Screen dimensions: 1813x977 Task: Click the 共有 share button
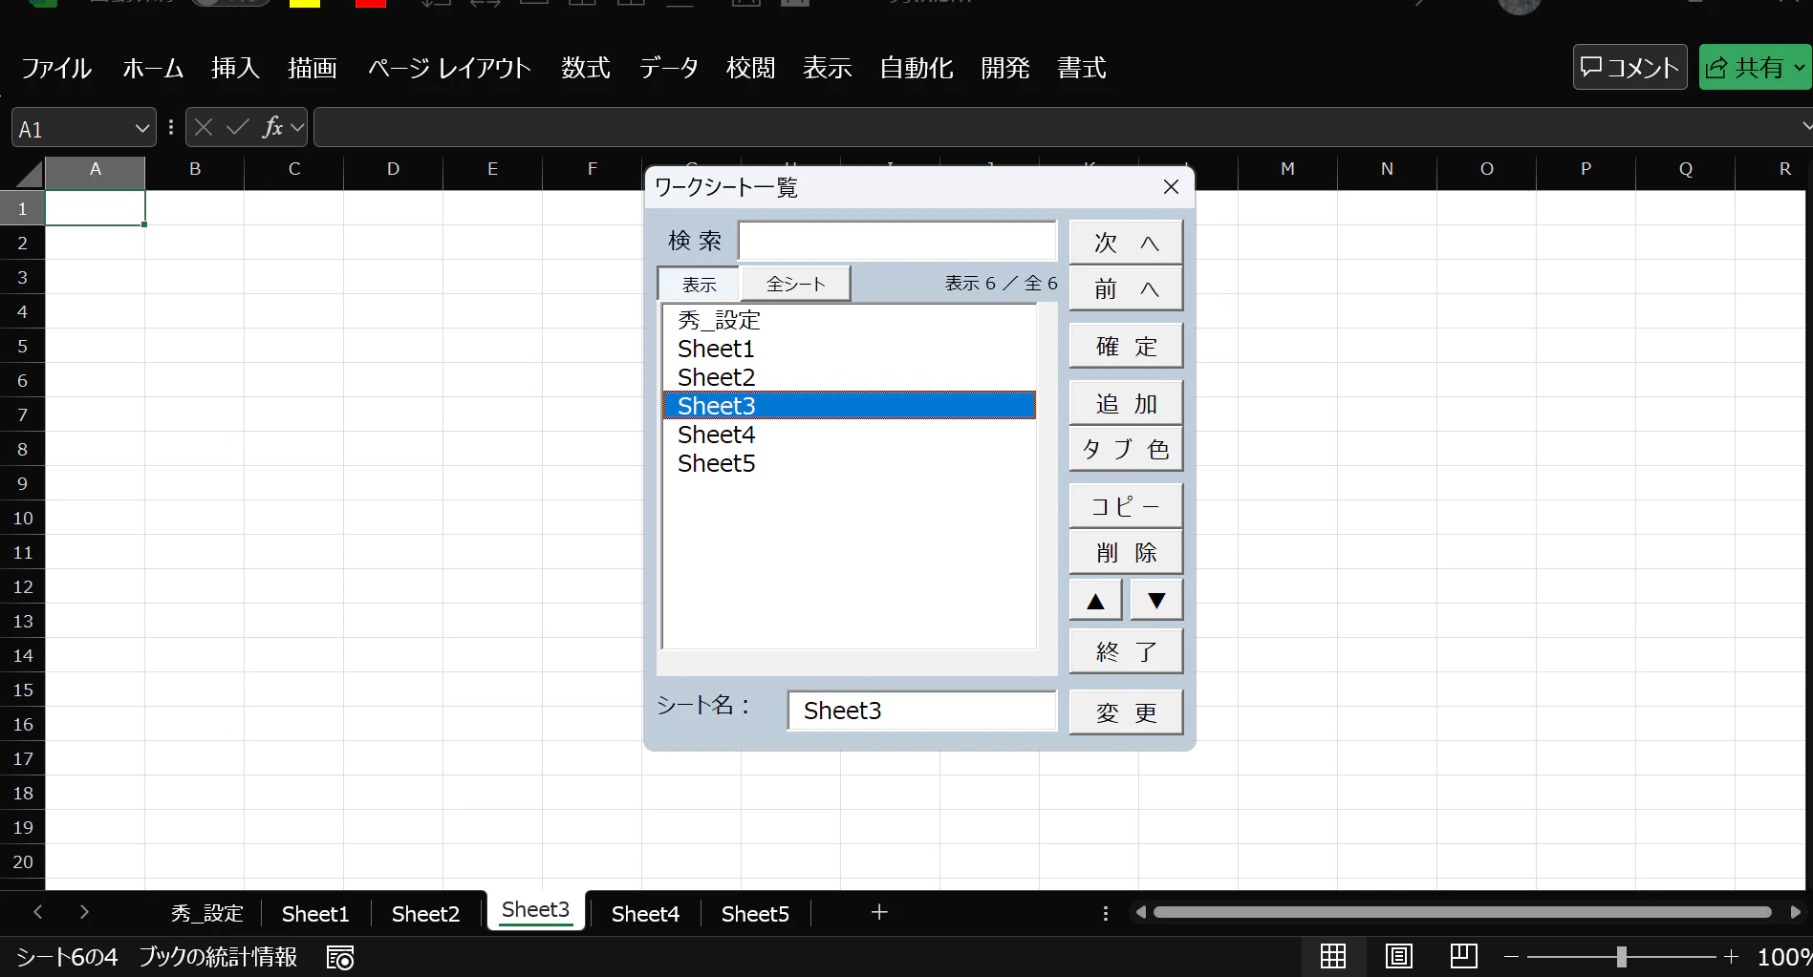tap(1755, 67)
